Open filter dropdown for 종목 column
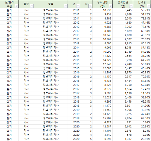 [x=66, y=6]
